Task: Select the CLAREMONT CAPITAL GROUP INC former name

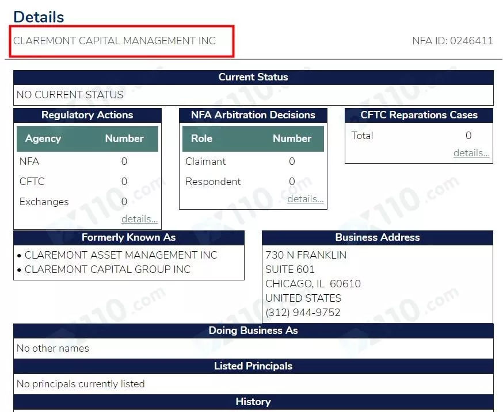Action: point(108,269)
